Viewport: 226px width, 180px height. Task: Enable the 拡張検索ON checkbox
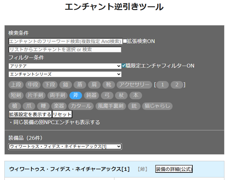click(125, 41)
